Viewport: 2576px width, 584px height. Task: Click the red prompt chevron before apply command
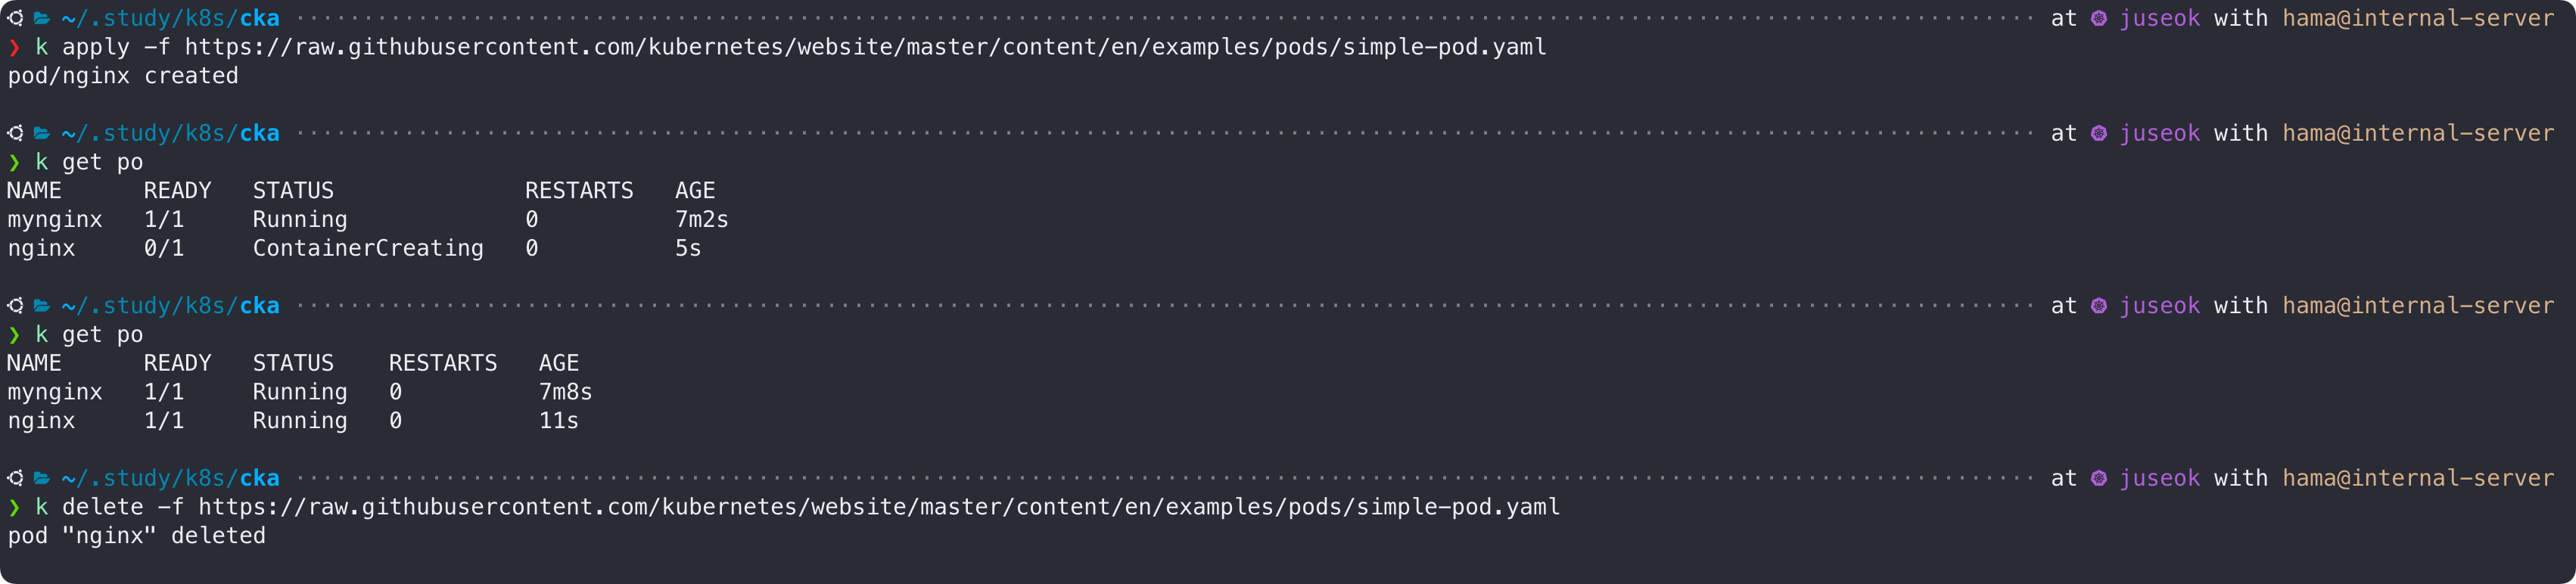pos(14,47)
